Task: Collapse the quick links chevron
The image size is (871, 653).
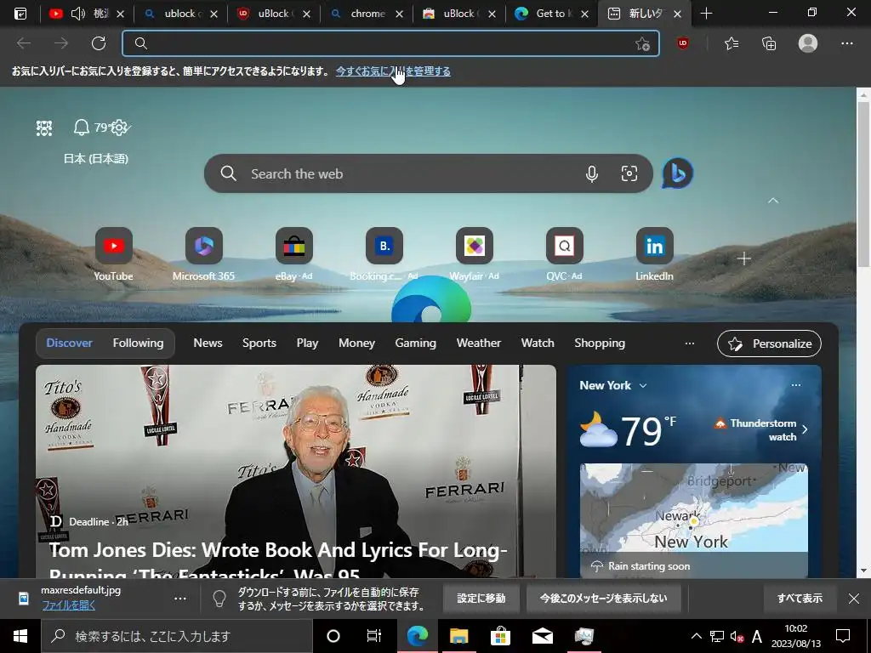Action: click(772, 201)
